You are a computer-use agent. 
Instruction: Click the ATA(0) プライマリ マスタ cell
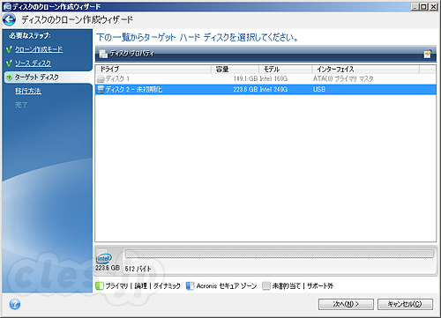(343, 78)
